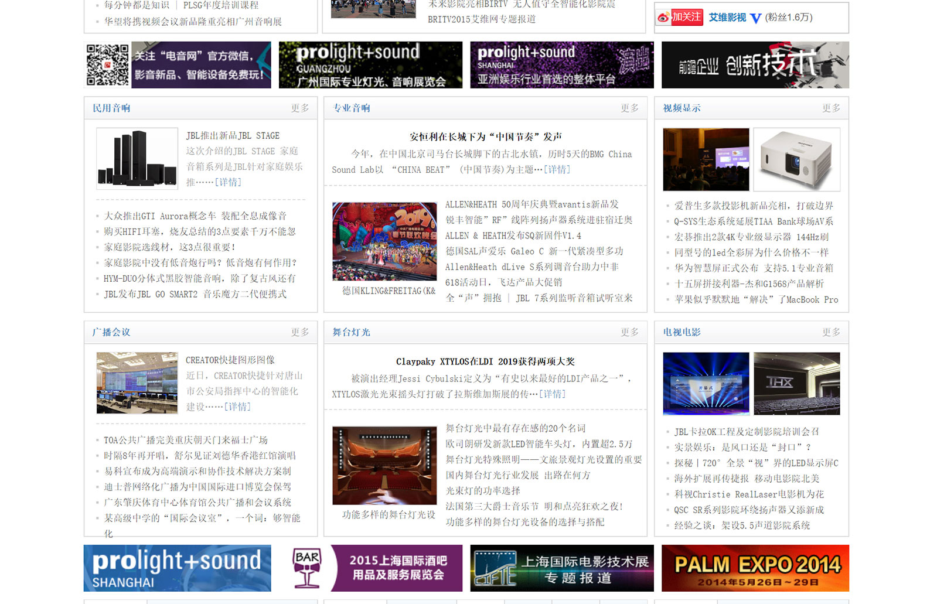Open the THX cinema image

(796, 383)
